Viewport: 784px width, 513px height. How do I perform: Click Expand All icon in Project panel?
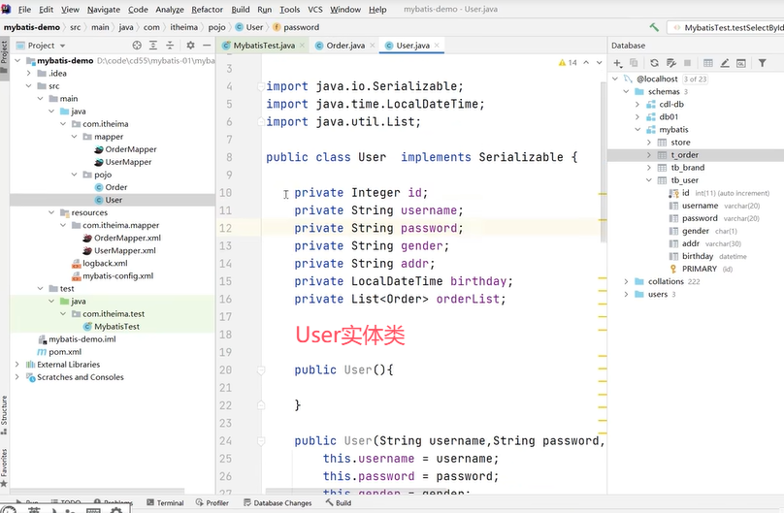coord(153,46)
